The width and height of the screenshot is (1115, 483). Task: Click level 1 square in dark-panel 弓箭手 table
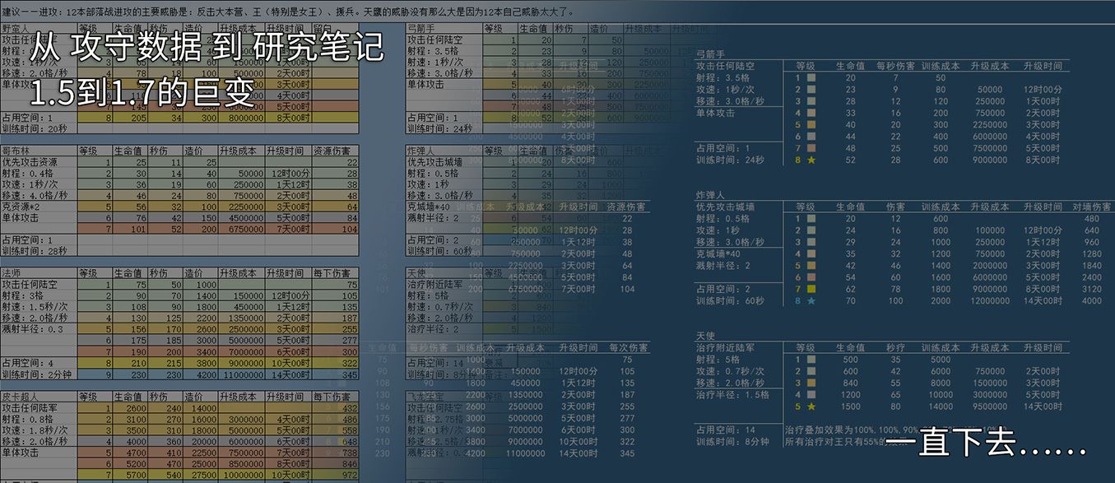[811, 77]
